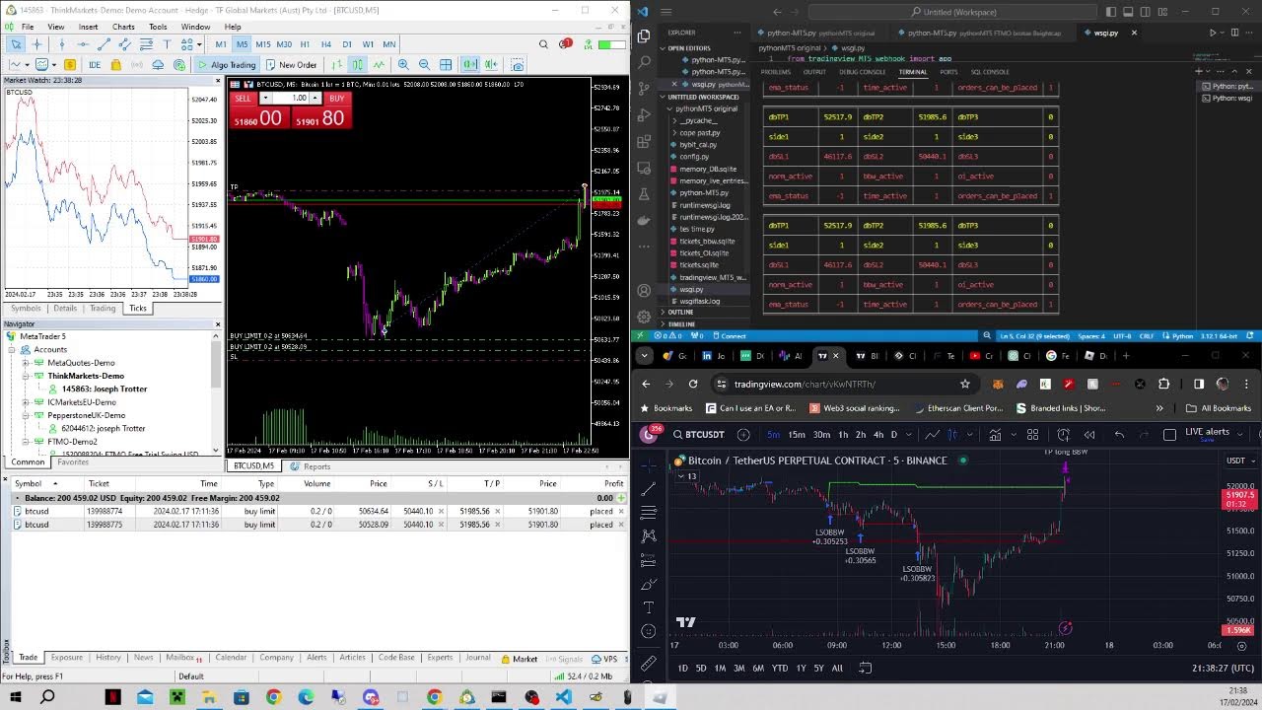The image size is (1262, 710).
Task: Open VS Code Docker icon
Action: coord(644,221)
